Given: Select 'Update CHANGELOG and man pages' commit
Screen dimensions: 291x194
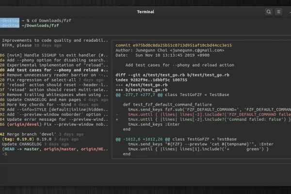Looking at the screenshot, I should point(54,100).
